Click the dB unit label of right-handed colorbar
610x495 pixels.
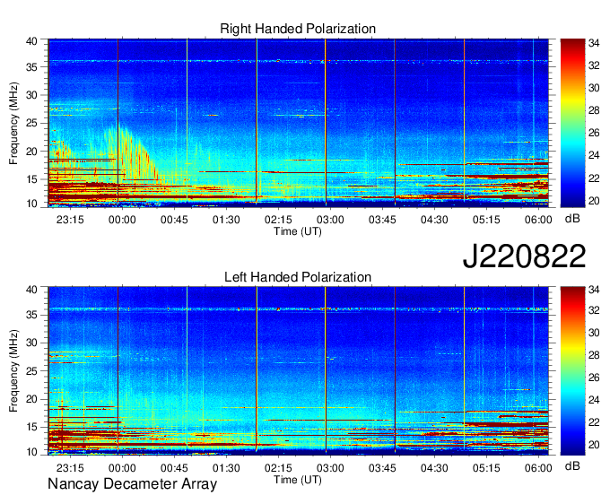point(572,219)
